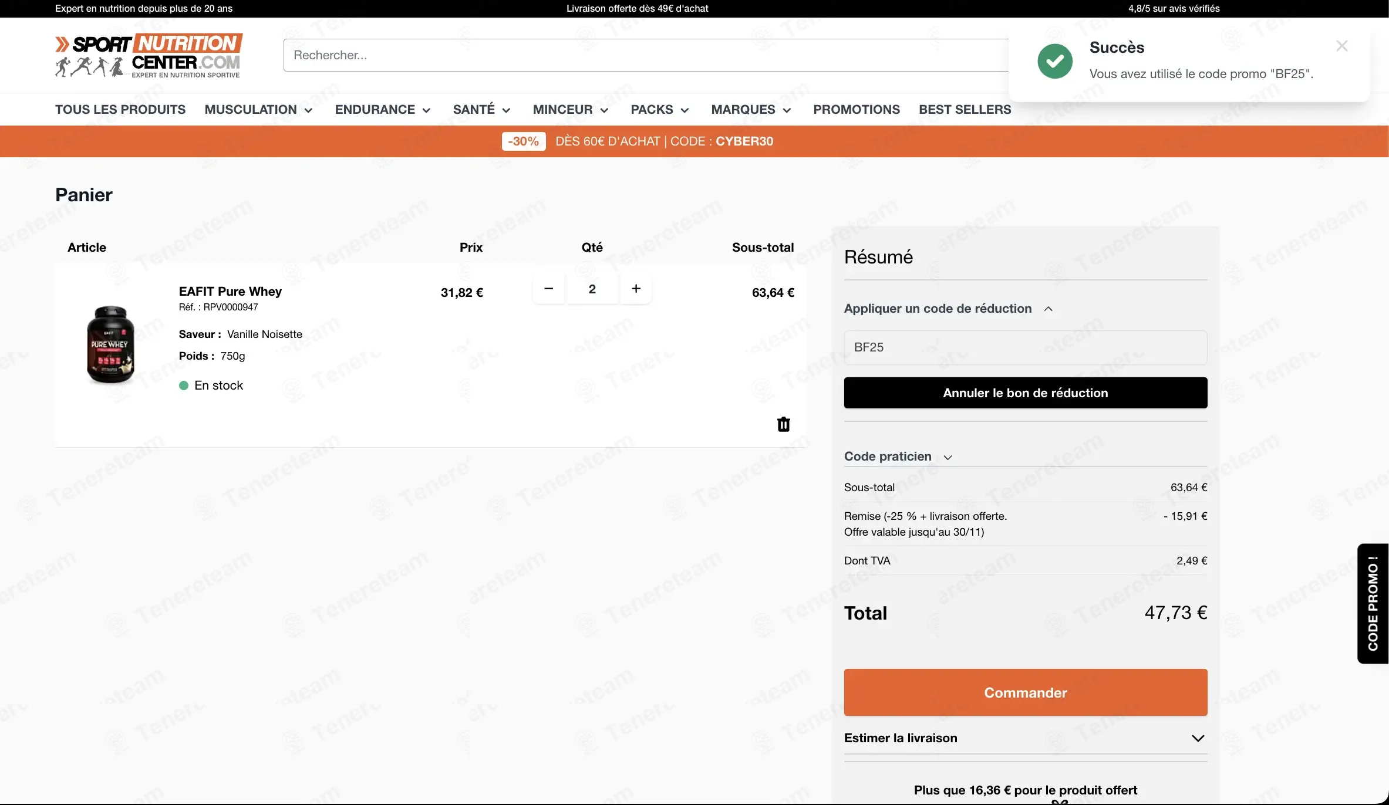Open the MARQUES dropdown menu
1389x805 pixels.
coord(751,110)
